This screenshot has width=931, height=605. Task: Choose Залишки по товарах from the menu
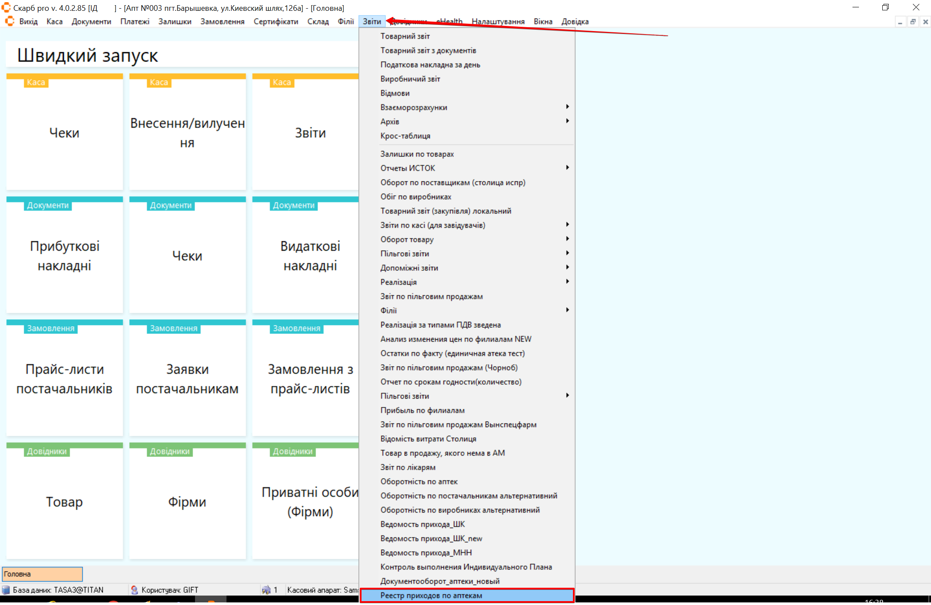417,154
